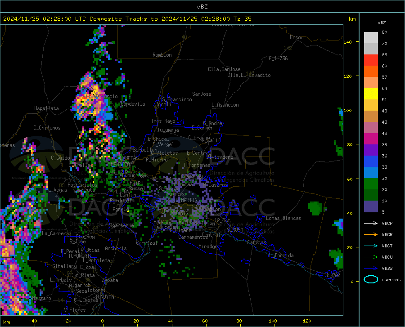
Task: Click the L_Asuncion map label
Action: coord(225,105)
